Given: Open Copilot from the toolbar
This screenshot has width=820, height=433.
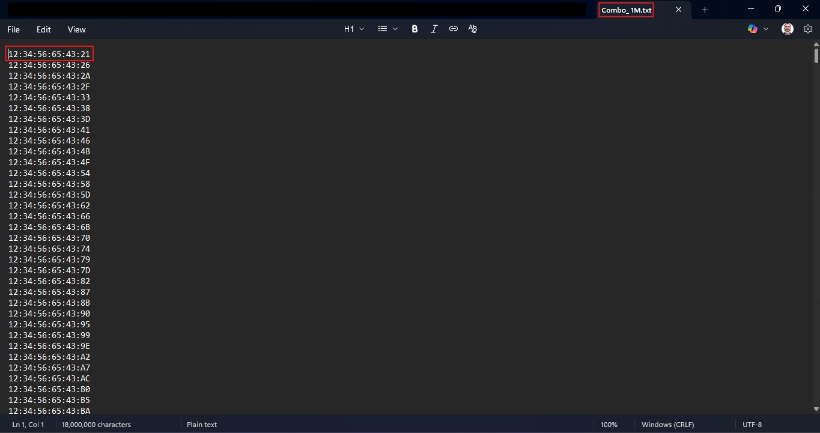Looking at the screenshot, I should 752,29.
